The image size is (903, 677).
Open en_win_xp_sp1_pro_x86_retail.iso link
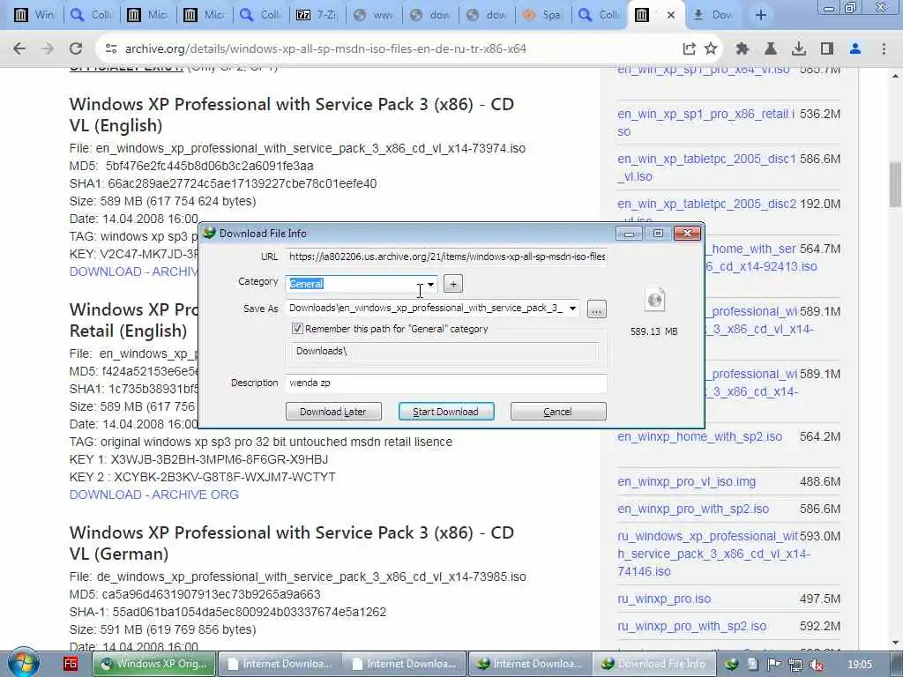click(x=705, y=123)
